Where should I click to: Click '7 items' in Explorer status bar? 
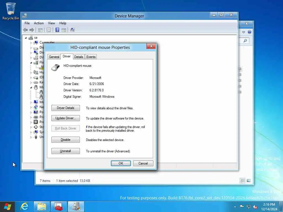click(x=45, y=181)
